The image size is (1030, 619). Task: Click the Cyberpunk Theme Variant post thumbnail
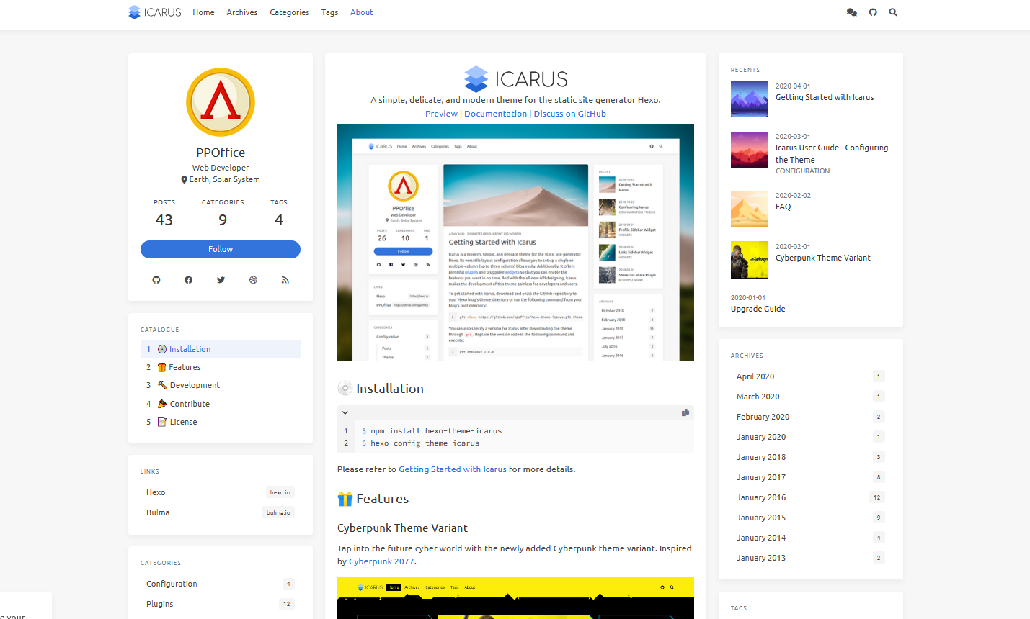(x=749, y=260)
